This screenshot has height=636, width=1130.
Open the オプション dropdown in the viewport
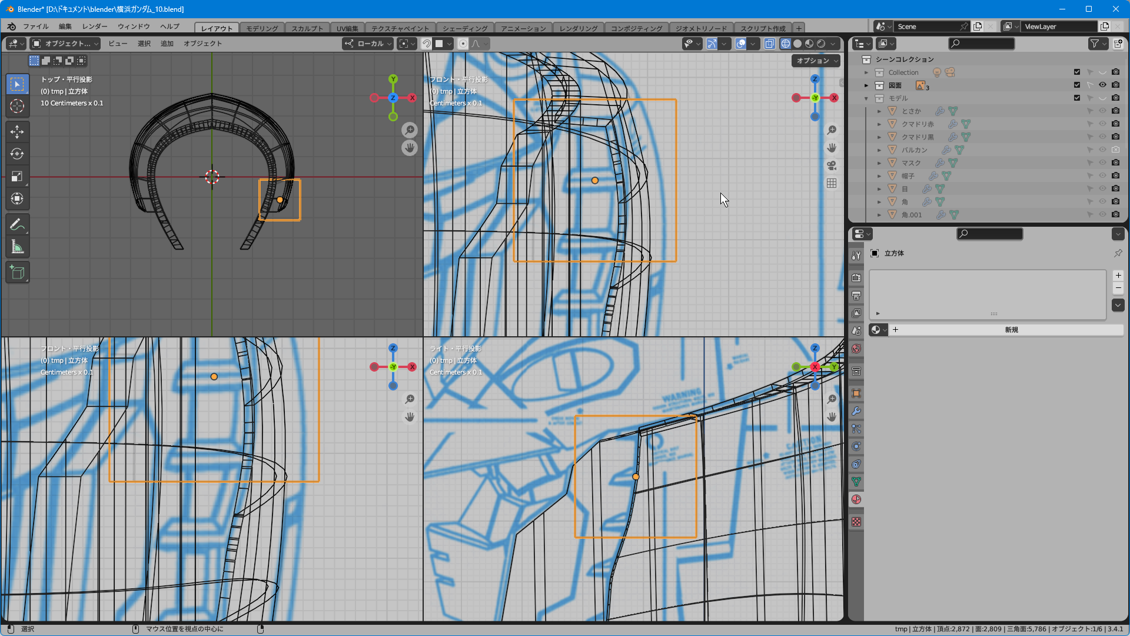[815, 61]
